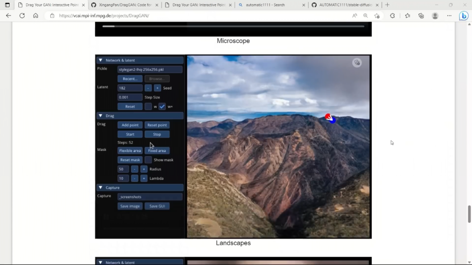Open the Favorites list icon
The image size is (472, 265).
407,16
